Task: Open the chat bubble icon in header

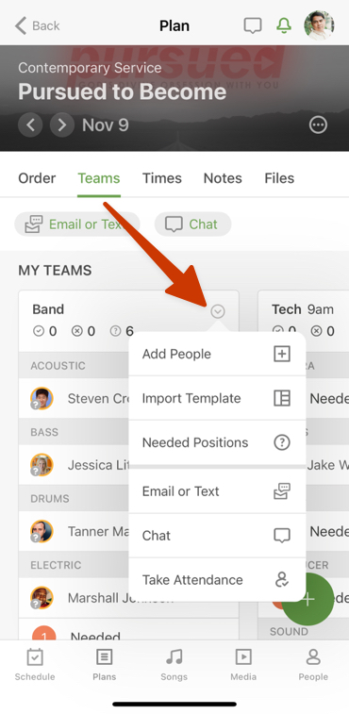Action: (x=253, y=25)
